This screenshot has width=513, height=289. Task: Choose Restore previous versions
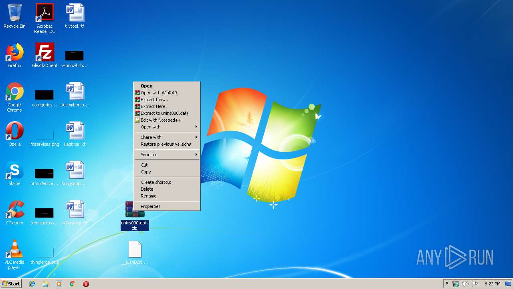point(167,144)
